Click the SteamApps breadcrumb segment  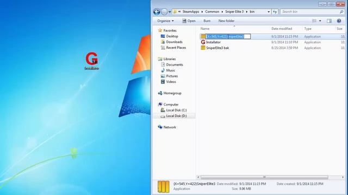coord(191,12)
